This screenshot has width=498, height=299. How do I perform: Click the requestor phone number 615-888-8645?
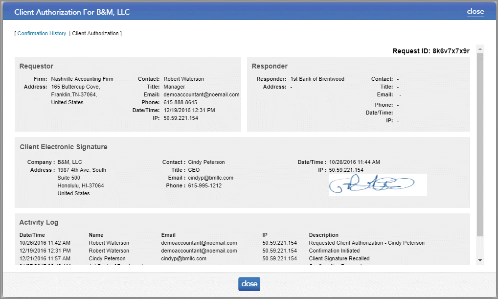180,102
